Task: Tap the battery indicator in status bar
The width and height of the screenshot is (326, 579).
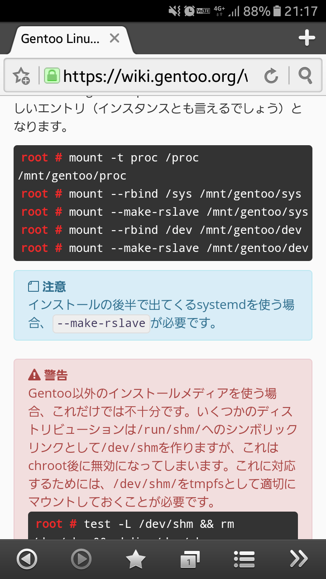Action: [x=277, y=11]
